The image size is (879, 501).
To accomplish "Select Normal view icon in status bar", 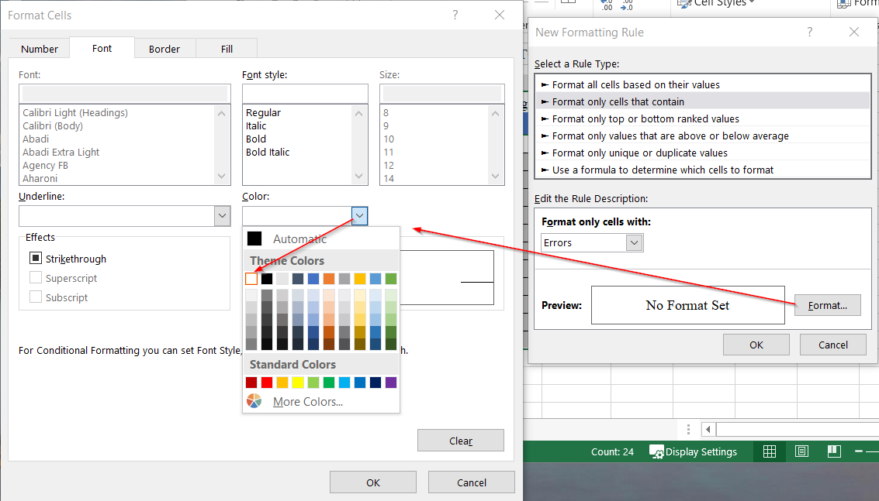I will tap(770, 451).
